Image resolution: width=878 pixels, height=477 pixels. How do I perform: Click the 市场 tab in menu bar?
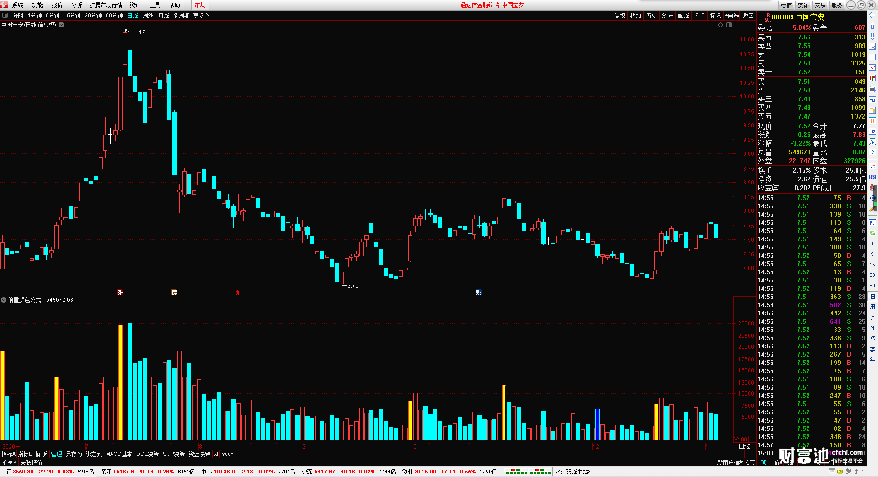(200, 5)
